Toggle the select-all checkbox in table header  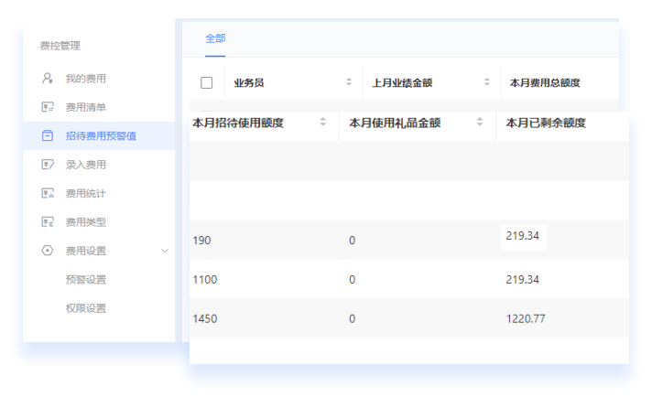207,82
